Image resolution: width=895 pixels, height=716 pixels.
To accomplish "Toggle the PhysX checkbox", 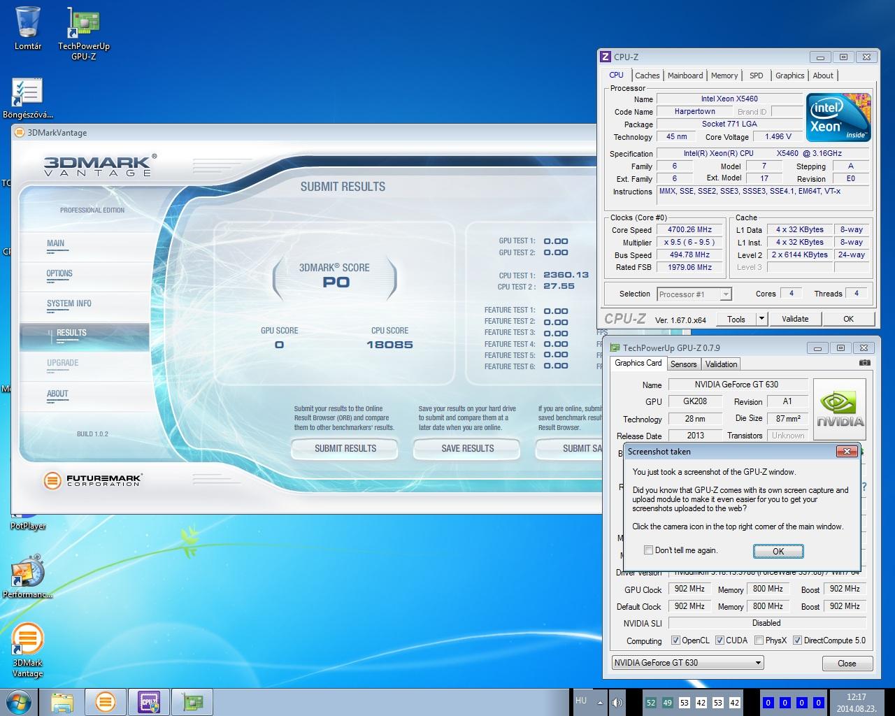I will (759, 640).
